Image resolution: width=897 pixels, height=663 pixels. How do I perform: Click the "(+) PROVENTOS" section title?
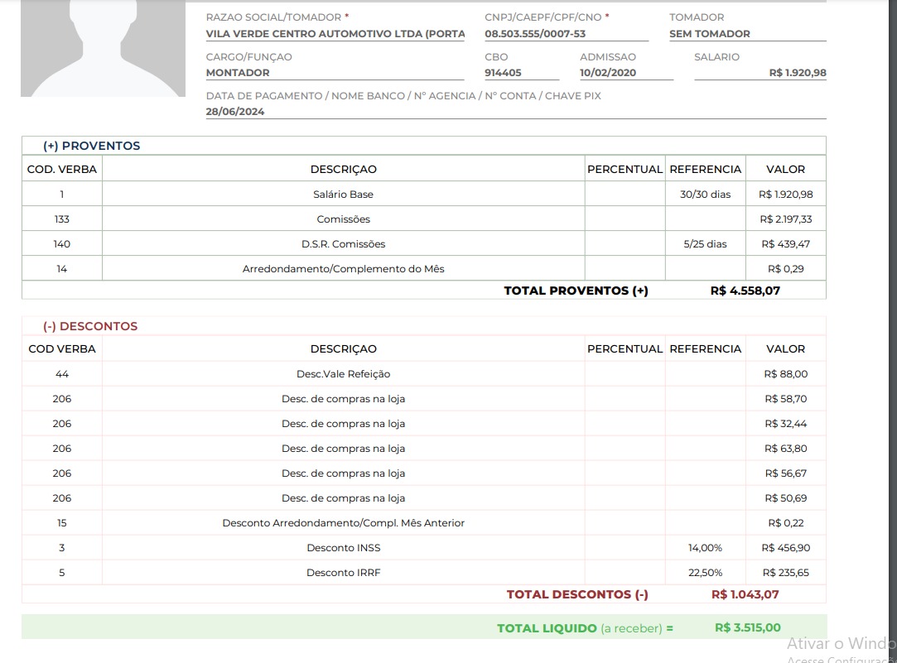[x=92, y=146]
